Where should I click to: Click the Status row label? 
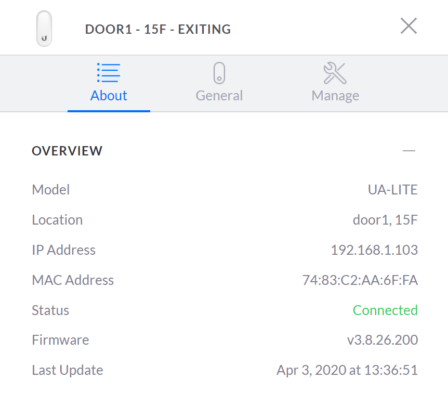click(50, 310)
